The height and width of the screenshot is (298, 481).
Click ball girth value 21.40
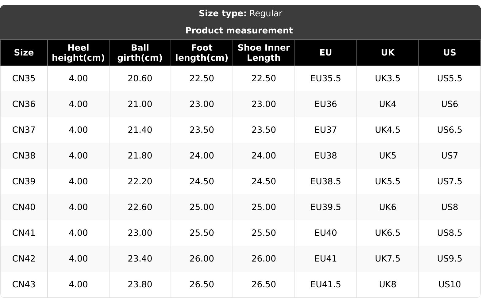tap(140, 130)
